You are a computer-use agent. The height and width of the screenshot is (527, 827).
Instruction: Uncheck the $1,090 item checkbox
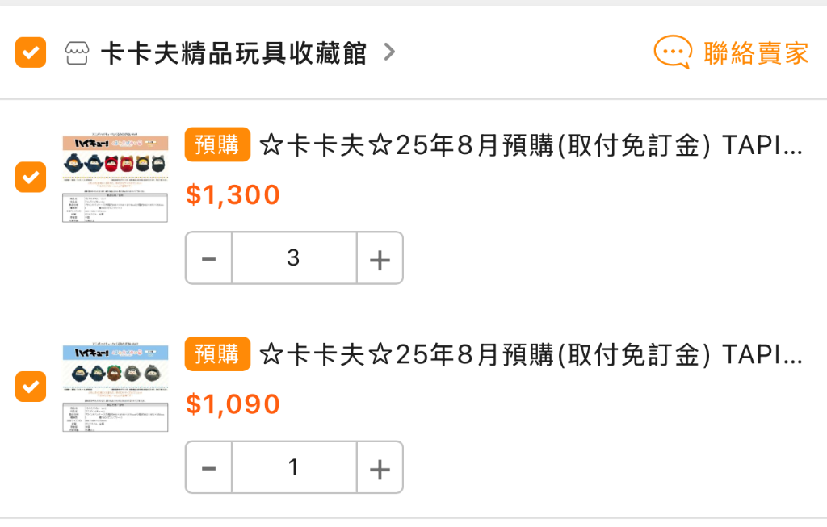[31, 387]
